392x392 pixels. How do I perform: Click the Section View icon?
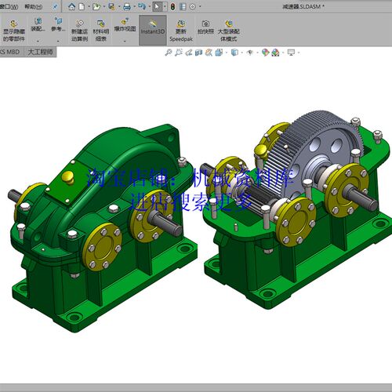198,53
